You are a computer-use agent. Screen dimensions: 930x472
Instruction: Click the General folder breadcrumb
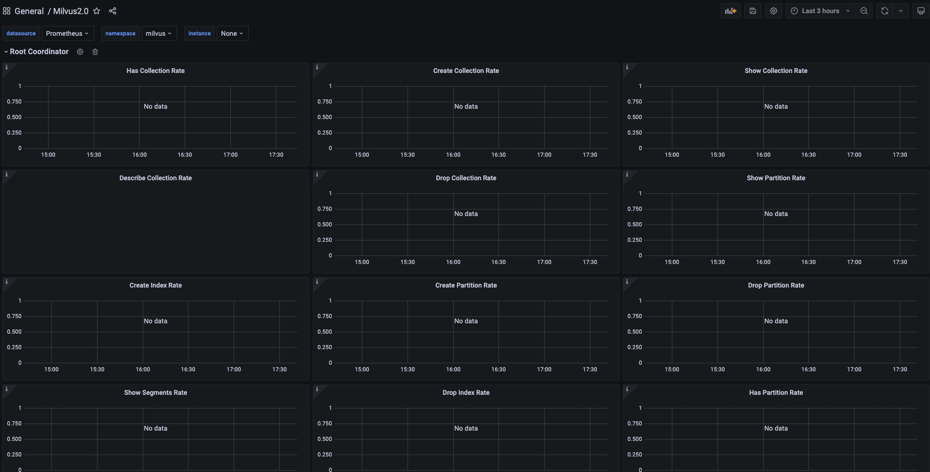tap(29, 11)
